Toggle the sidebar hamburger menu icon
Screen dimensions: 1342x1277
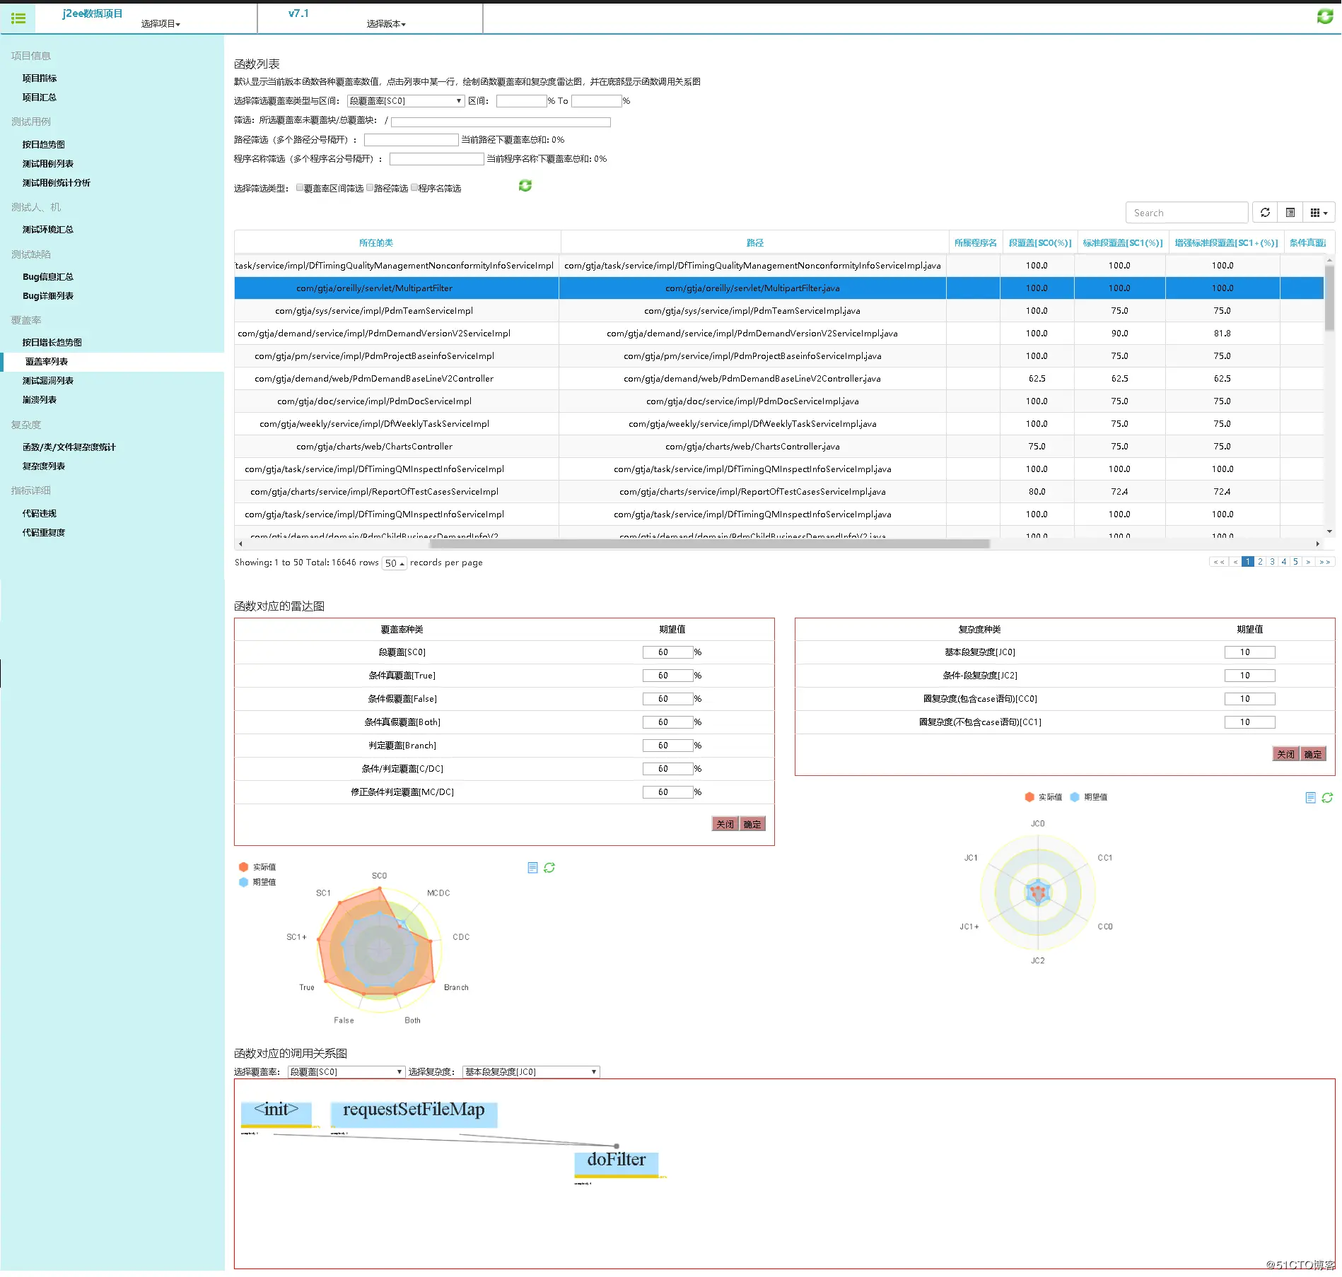pyautogui.click(x=18, y=18)
